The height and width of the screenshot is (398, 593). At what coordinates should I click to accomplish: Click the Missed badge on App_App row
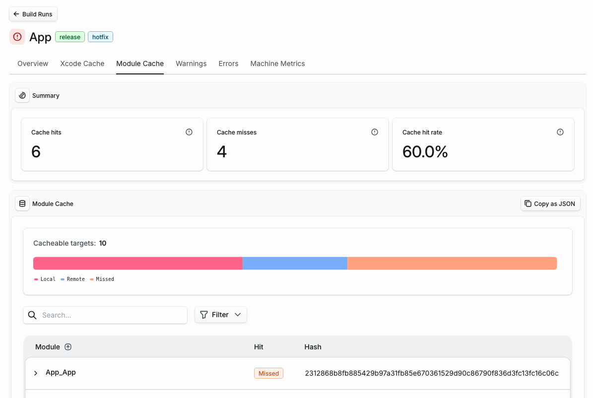click(268, 373)
